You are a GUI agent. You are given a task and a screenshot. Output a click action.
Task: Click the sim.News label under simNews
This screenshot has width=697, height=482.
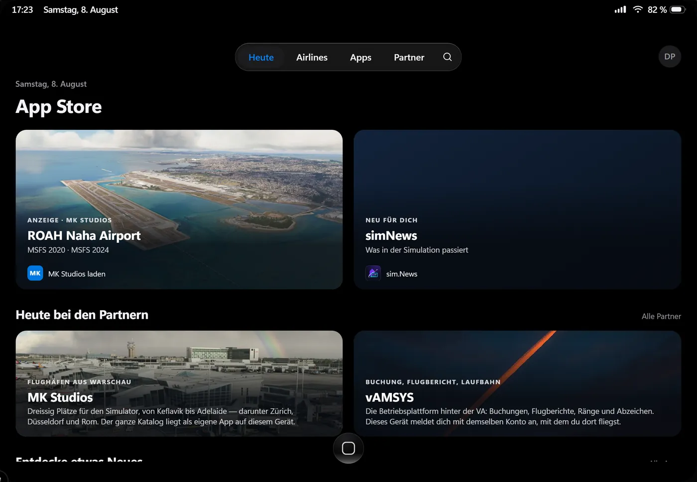[402, 274]
